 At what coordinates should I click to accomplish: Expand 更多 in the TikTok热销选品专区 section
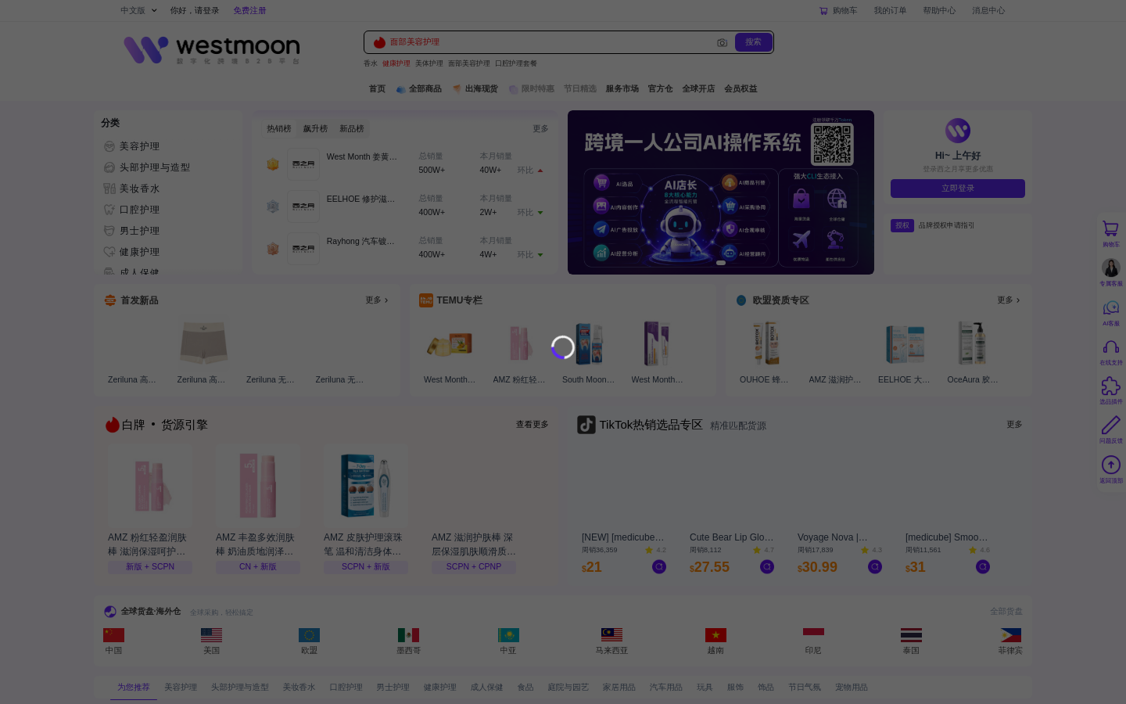(1014, 425)
